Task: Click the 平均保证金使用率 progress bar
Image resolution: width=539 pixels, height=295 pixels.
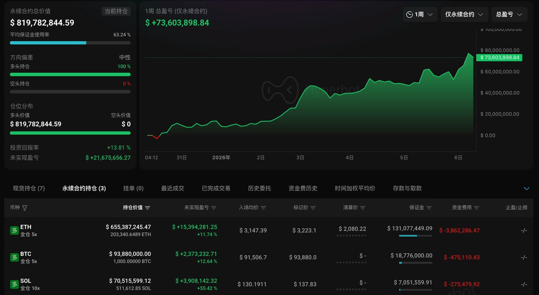Action: pyautogui.click(x=70, y=43)
